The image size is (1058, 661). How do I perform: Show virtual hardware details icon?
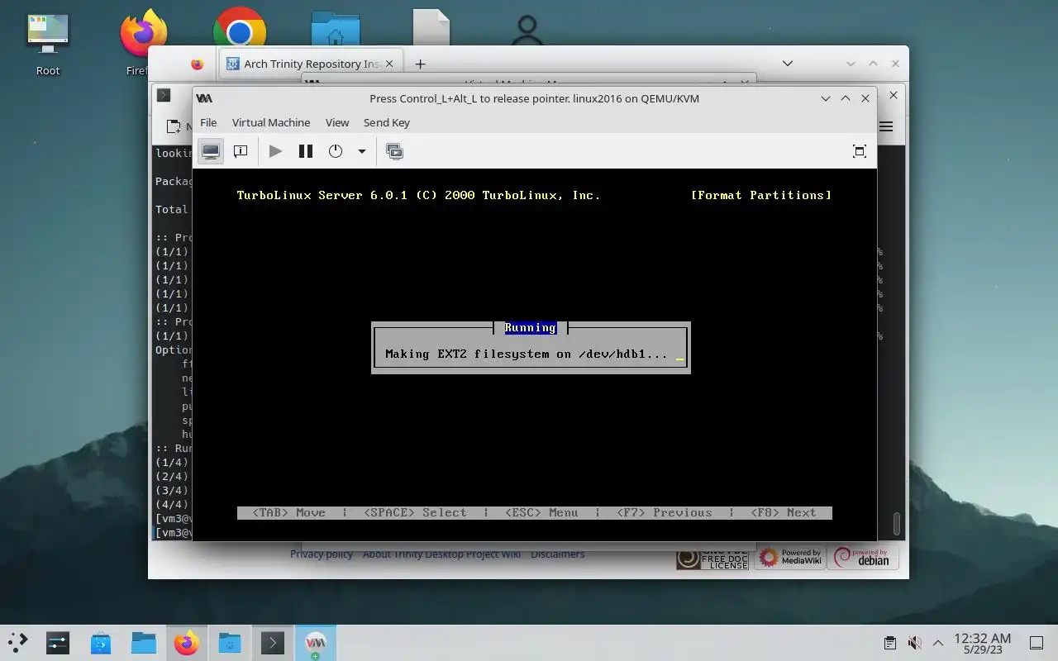241,151
